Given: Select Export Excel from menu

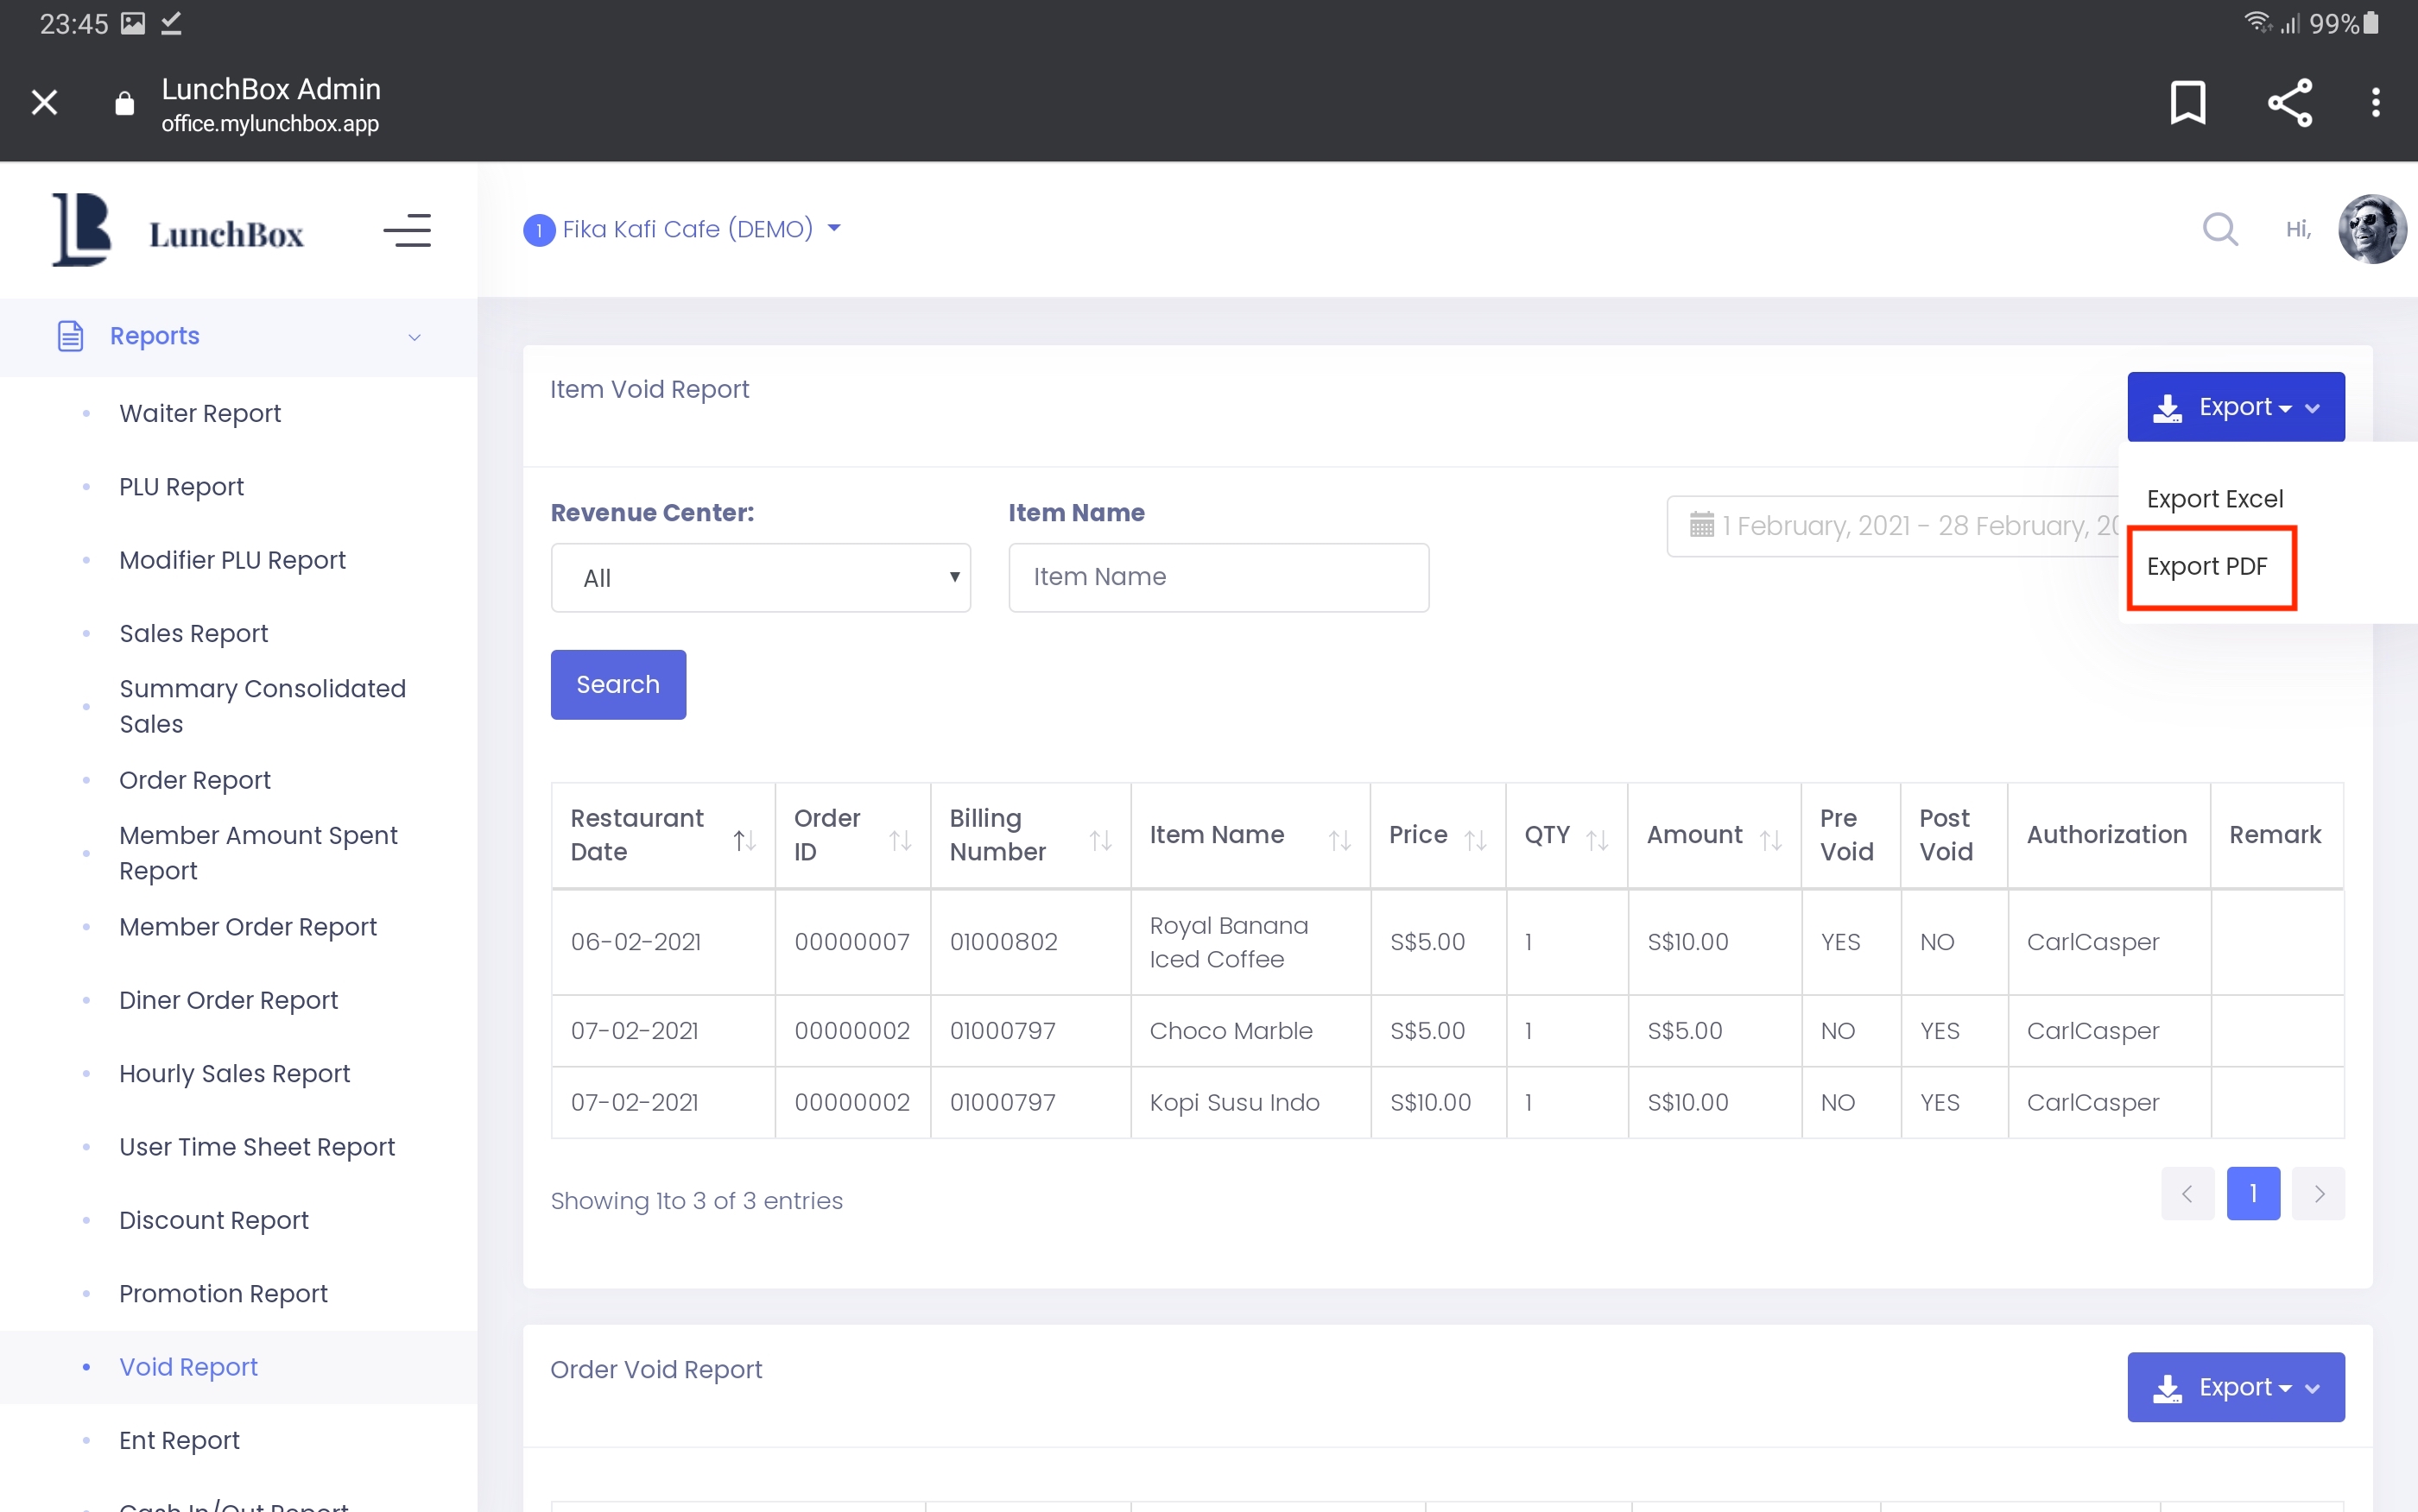Looking at the screenshot, I should pyautogui.click(x=2214, y=498).
